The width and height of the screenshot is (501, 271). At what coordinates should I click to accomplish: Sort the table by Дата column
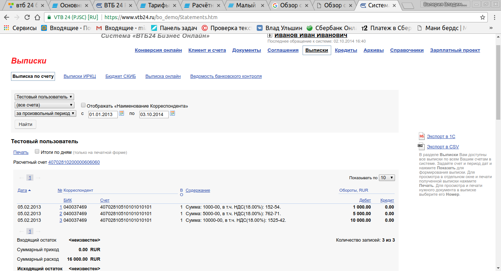pyautogui.click(x=22, y=190)
